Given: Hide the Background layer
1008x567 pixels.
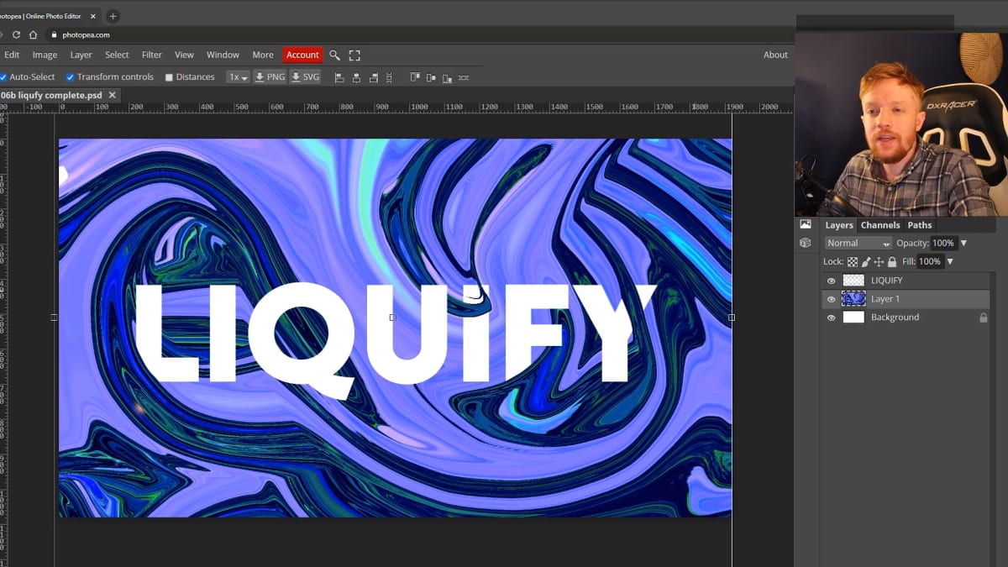Looking at the screenshot, I should point(832,318).
